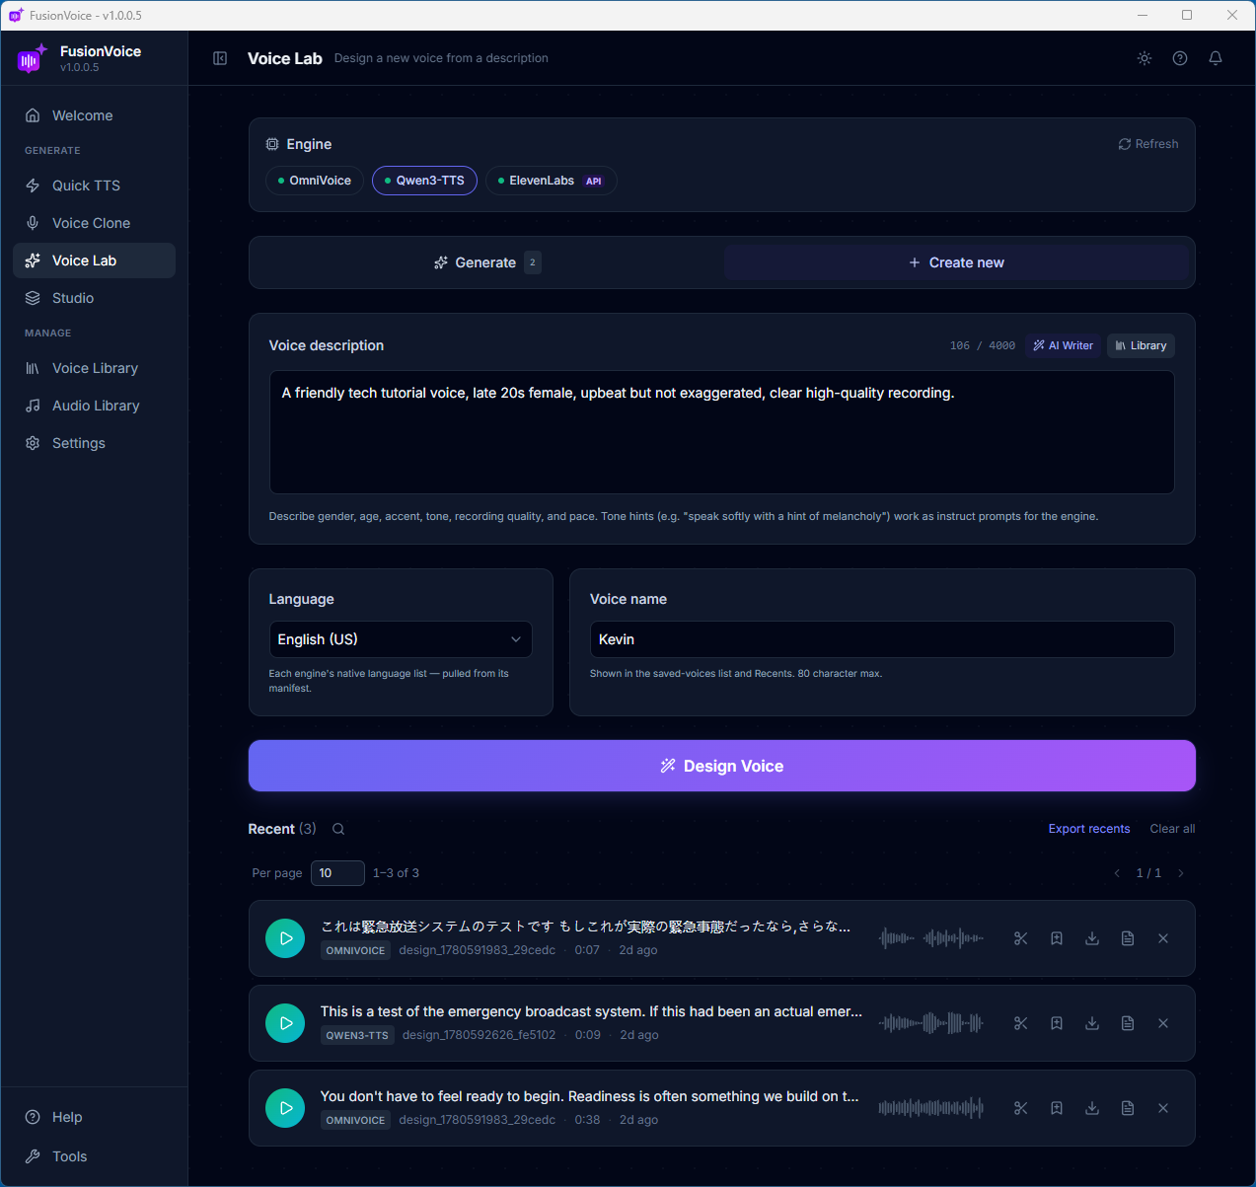Play the QWEN3-TTS emergency broadcast clip

[285, 1023]
